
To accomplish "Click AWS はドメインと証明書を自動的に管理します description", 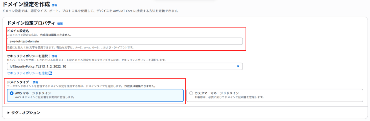I will point(45,97).
